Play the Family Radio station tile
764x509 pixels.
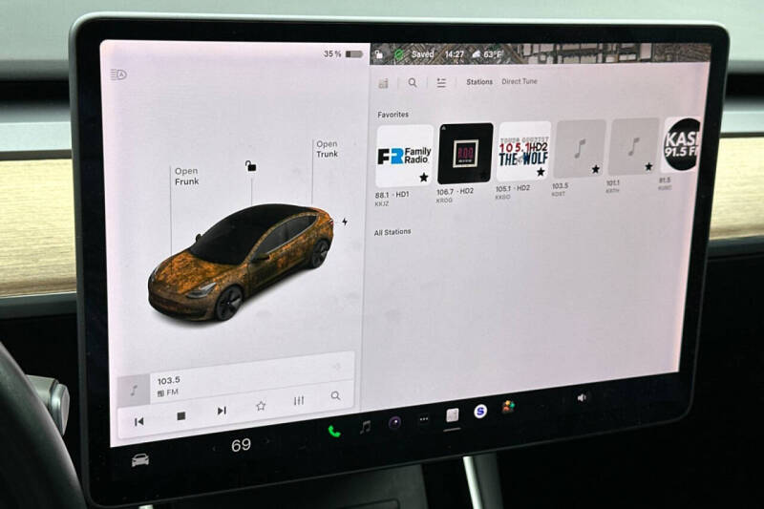point(404,156)
